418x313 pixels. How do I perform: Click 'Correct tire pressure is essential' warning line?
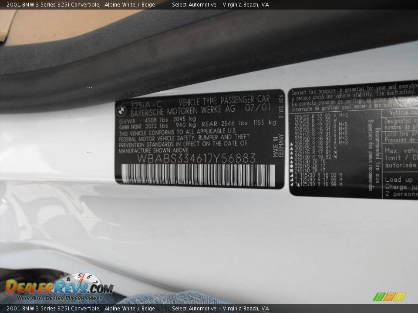(x=354, y=90)
